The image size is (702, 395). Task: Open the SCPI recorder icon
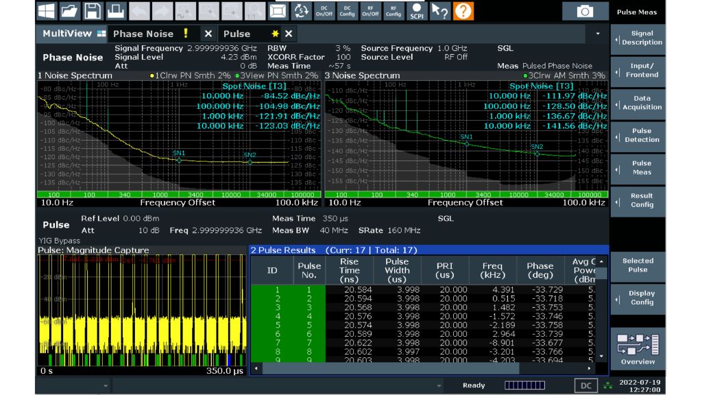[416, 11]
